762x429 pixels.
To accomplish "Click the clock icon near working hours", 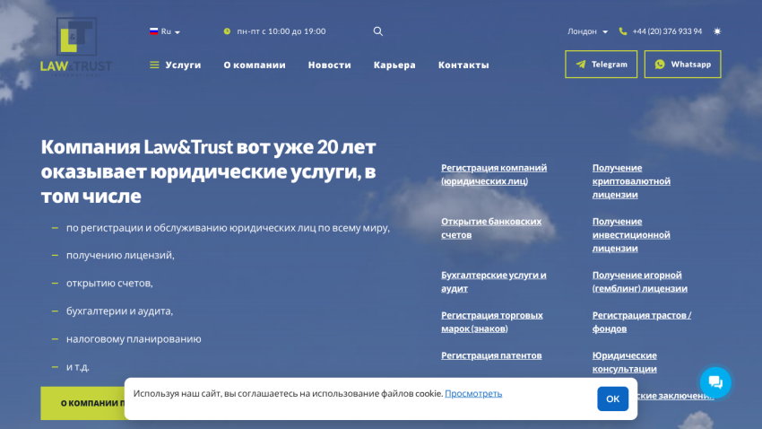I will tap(227, 31).
